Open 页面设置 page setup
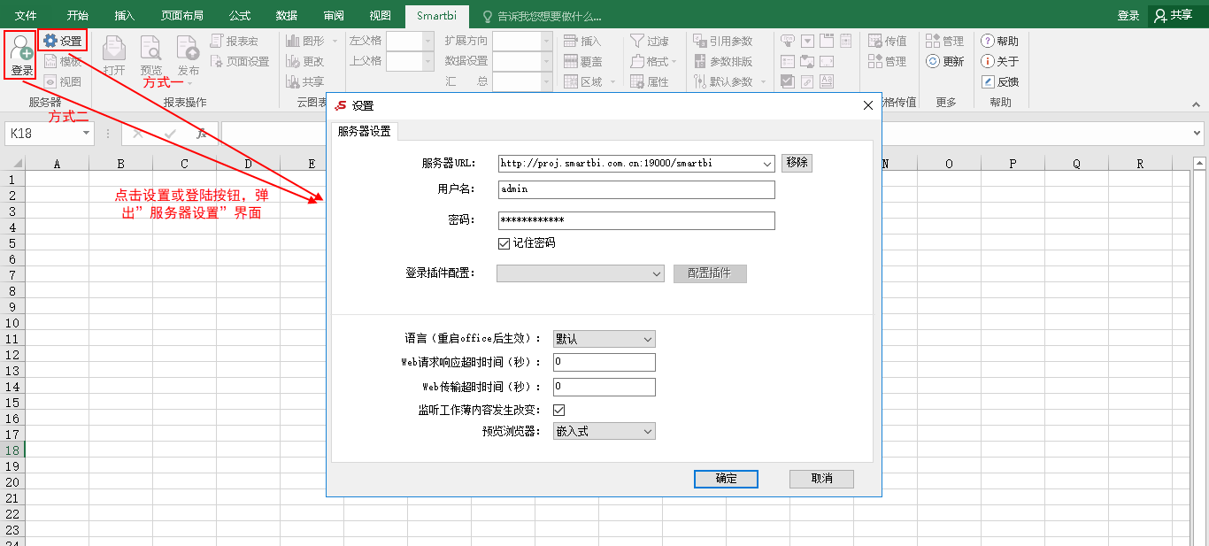Image resolution: width=1209 pixels, height=546 pixels. (239, 61)
